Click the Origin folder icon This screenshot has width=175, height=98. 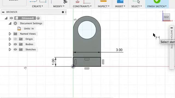[21, 39]
